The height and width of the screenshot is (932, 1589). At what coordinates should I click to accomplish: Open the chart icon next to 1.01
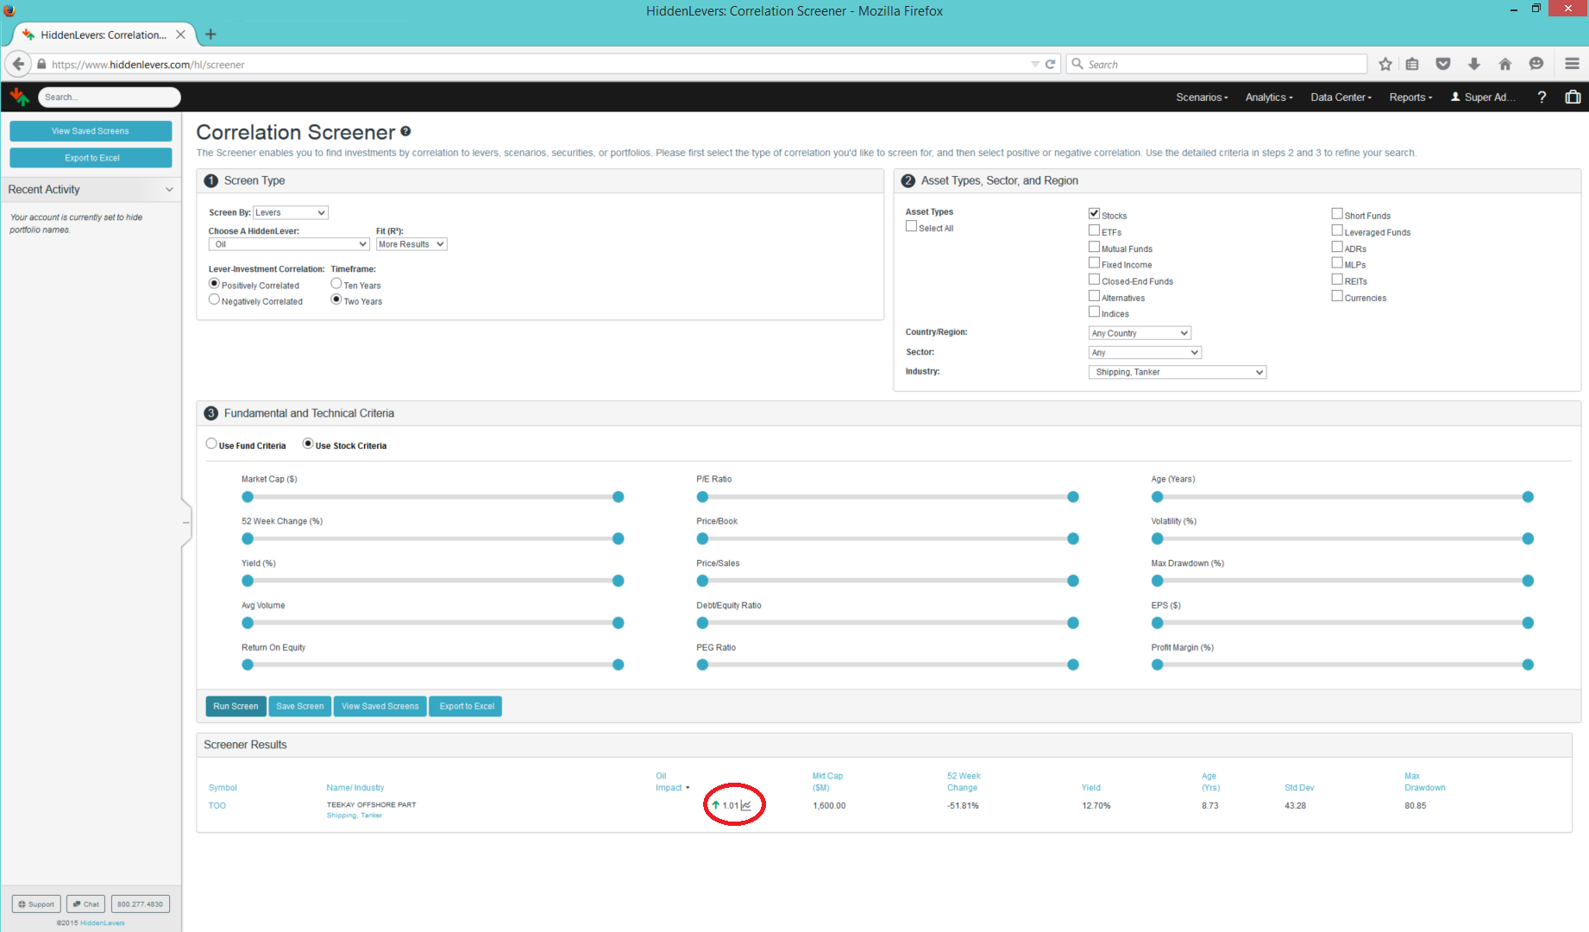746,805
